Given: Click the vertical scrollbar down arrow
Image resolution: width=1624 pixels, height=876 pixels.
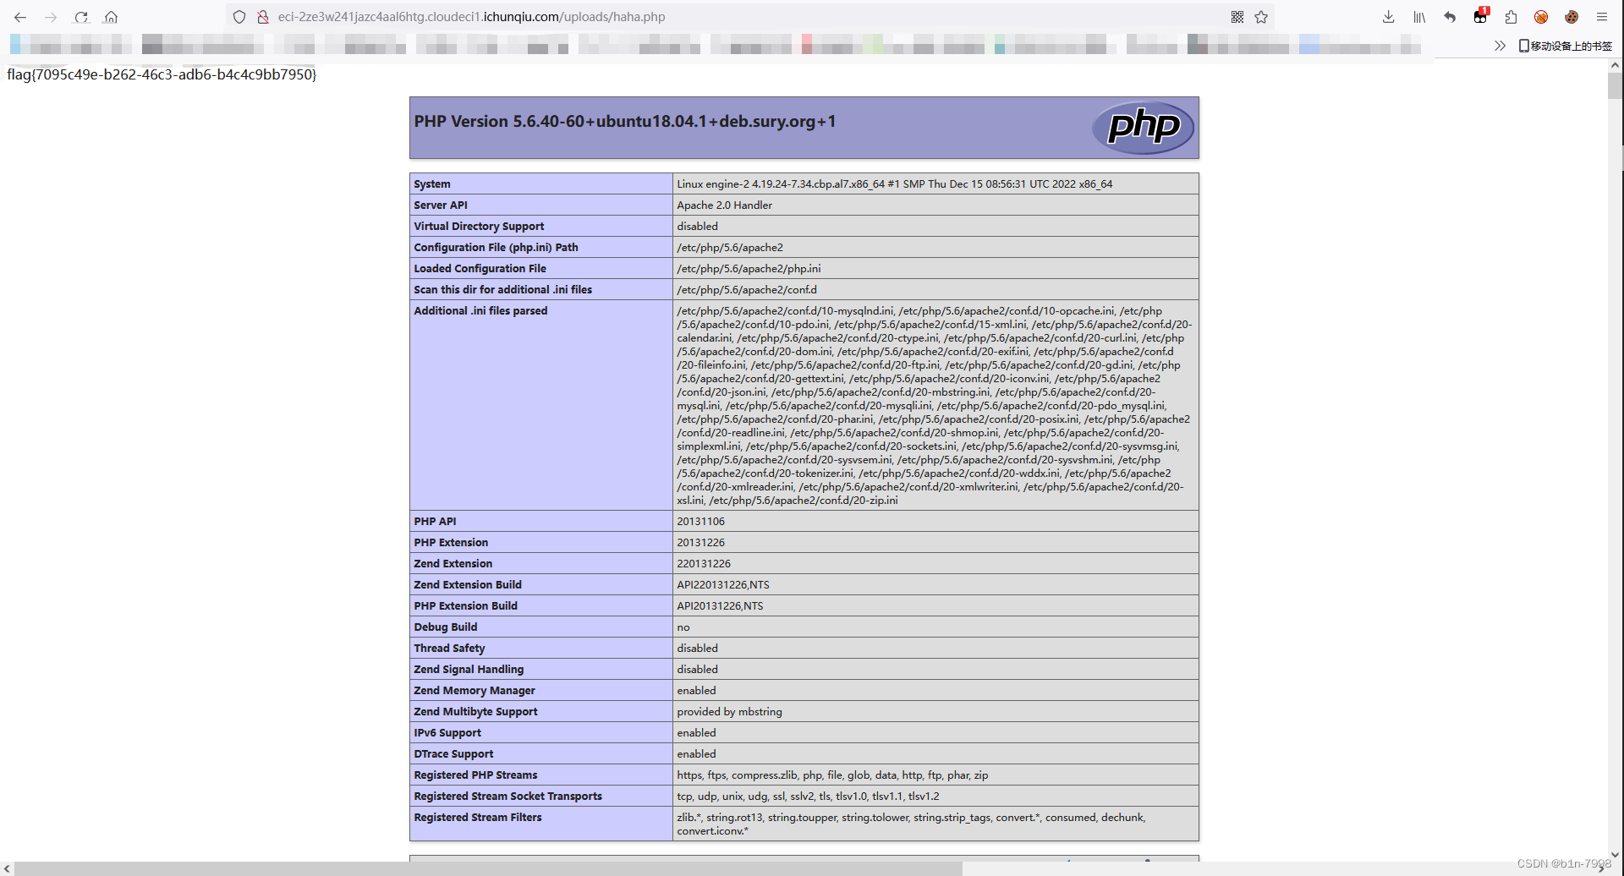Looking at the screenshot, I should (x=1616, y=854).
